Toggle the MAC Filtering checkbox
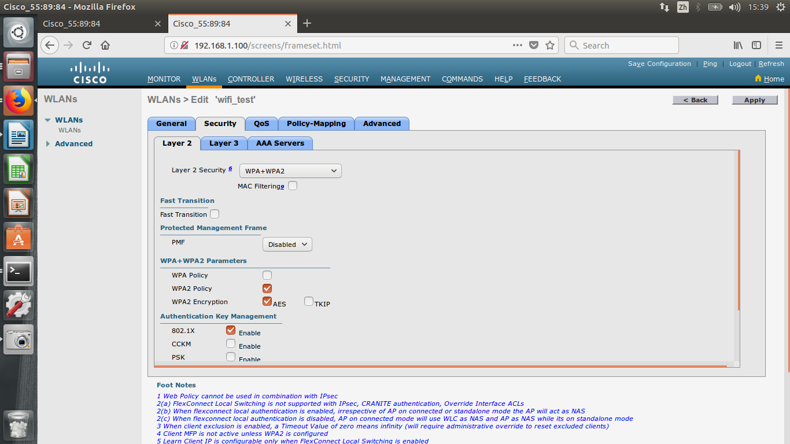Screen dimensions: 790x444 point(293,186)
